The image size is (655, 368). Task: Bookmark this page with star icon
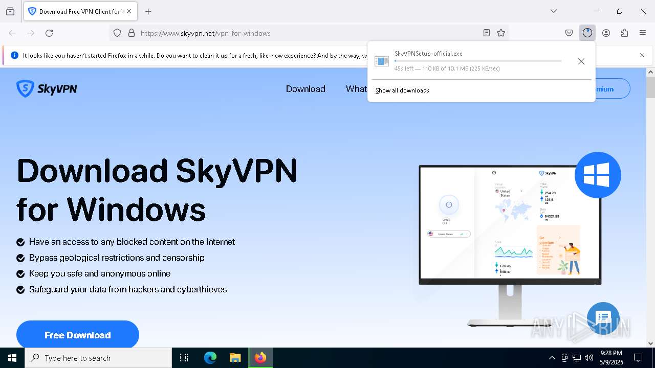coord(501,33)
